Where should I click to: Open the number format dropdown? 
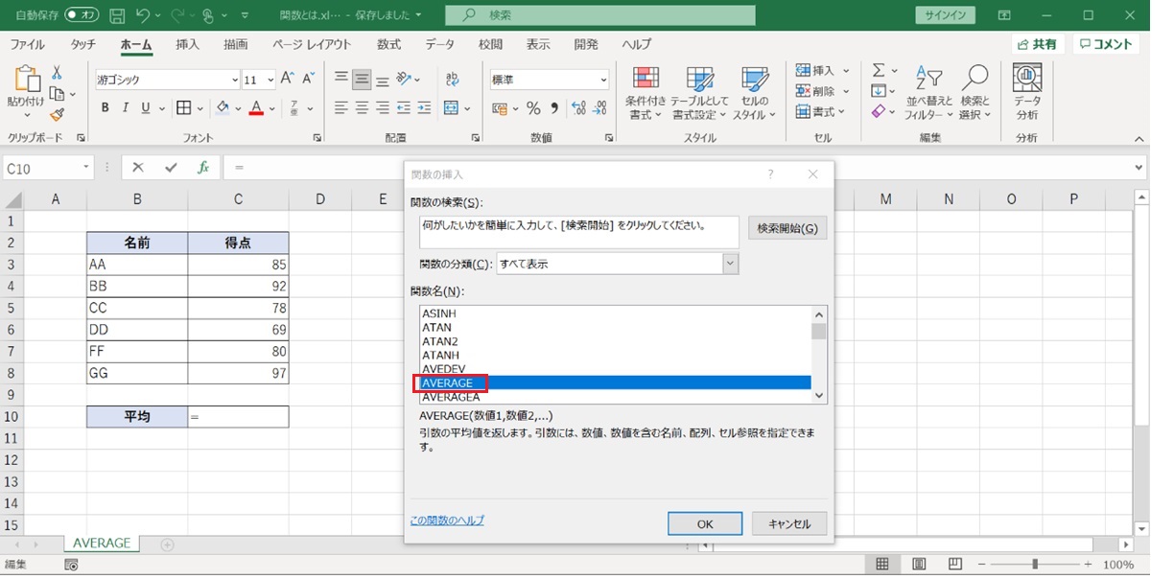[603, 81]
